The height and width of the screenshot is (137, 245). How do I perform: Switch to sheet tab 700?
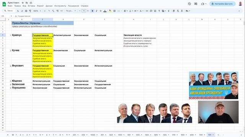pos(201,135)
